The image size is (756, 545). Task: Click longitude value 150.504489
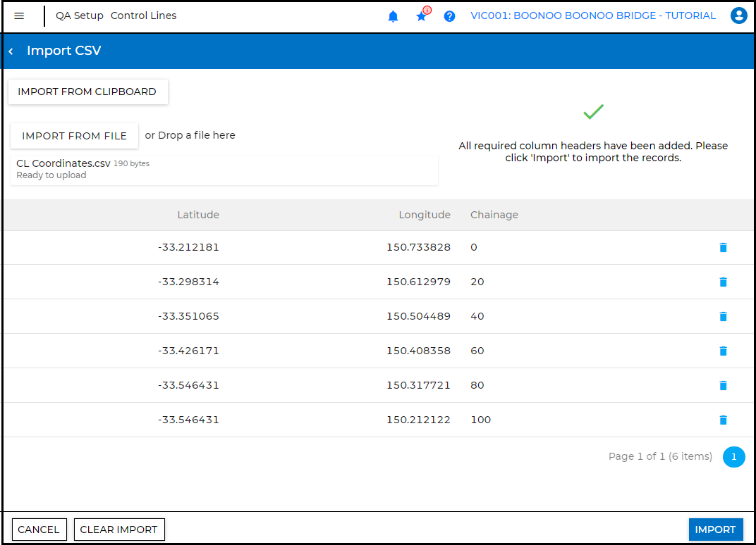coord(418,316)
